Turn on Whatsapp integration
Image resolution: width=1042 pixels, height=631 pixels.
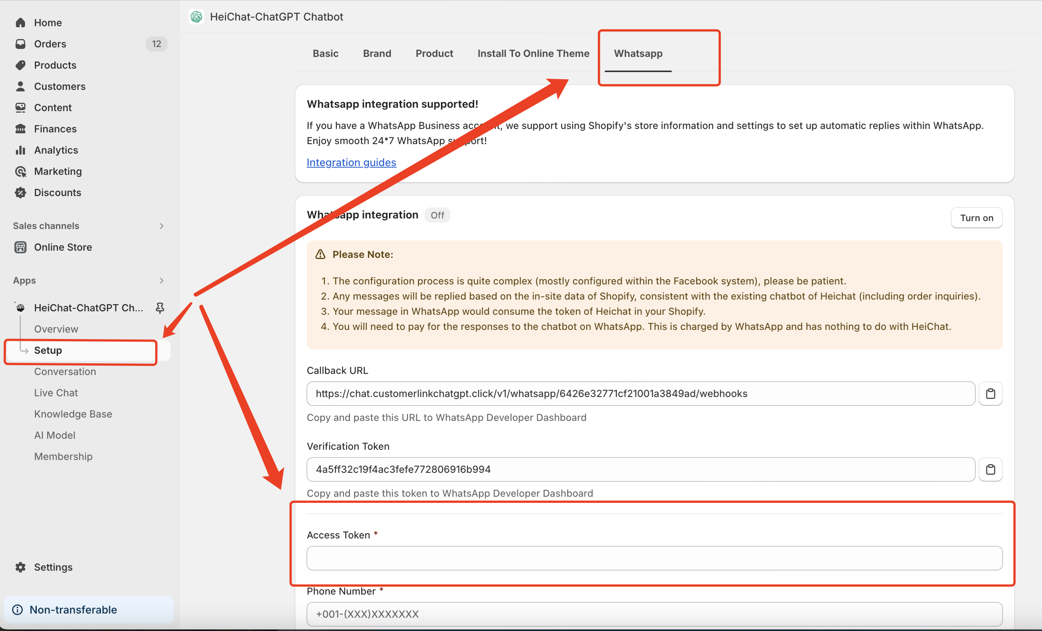coord(976,218)
